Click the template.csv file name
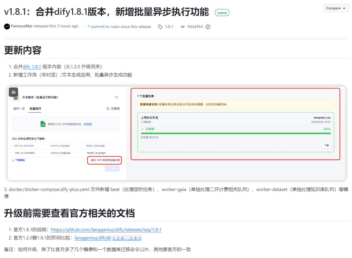The width and height of the screenshot is (352, 258). click(x=322, y=118)
